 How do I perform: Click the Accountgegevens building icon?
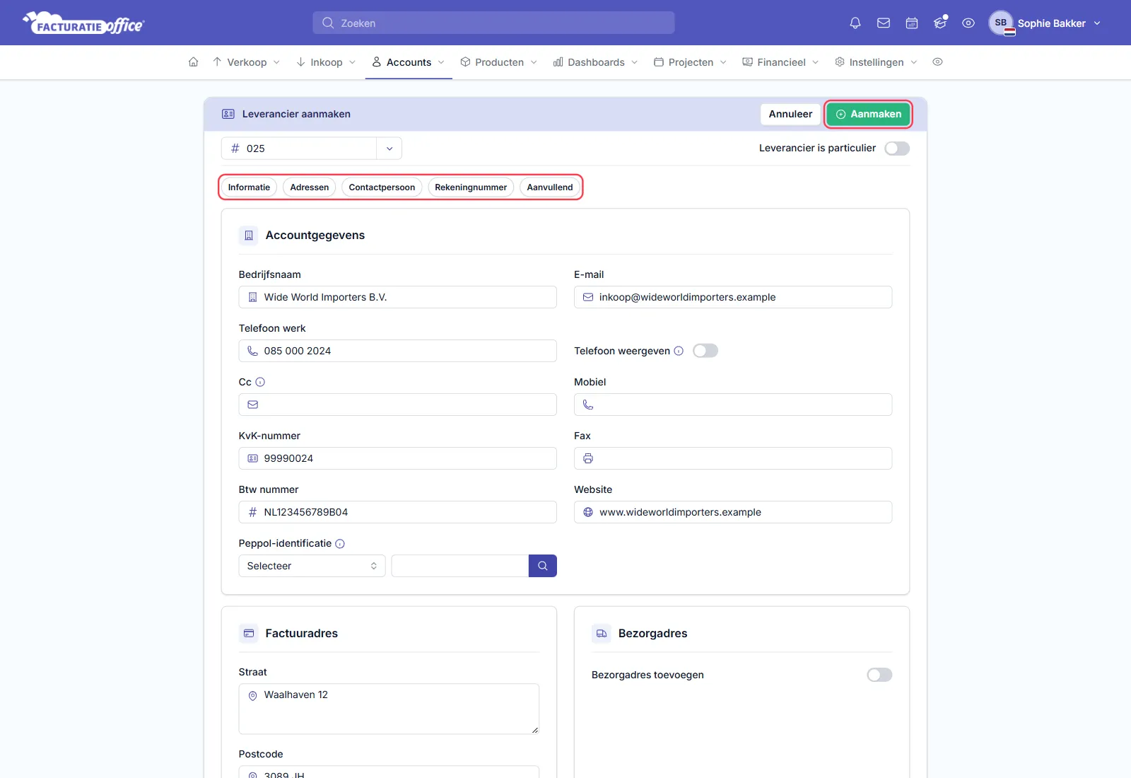point(249,236)
